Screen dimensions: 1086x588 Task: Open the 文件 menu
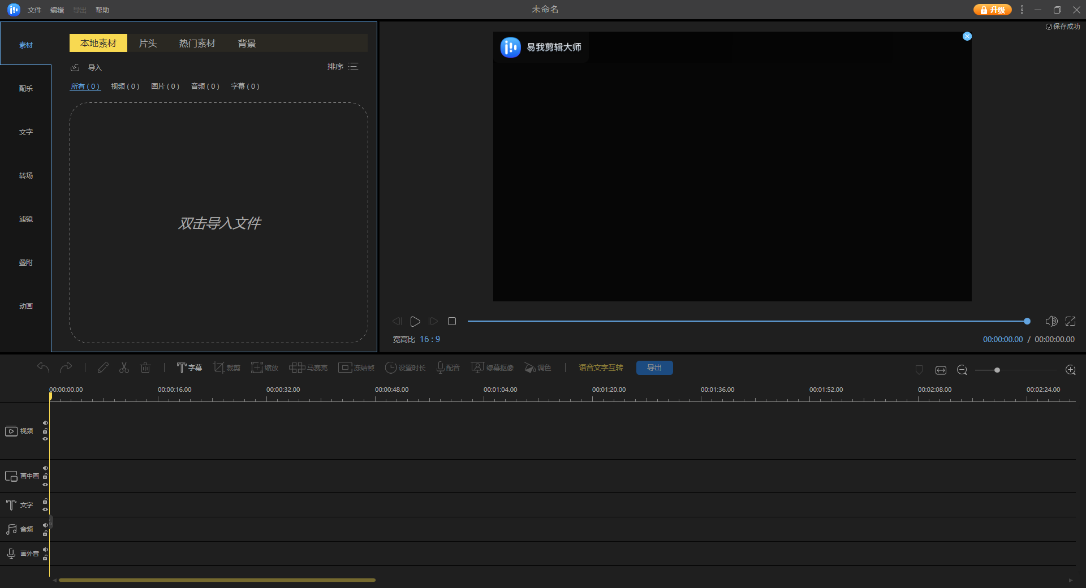(x=35, y=10)
